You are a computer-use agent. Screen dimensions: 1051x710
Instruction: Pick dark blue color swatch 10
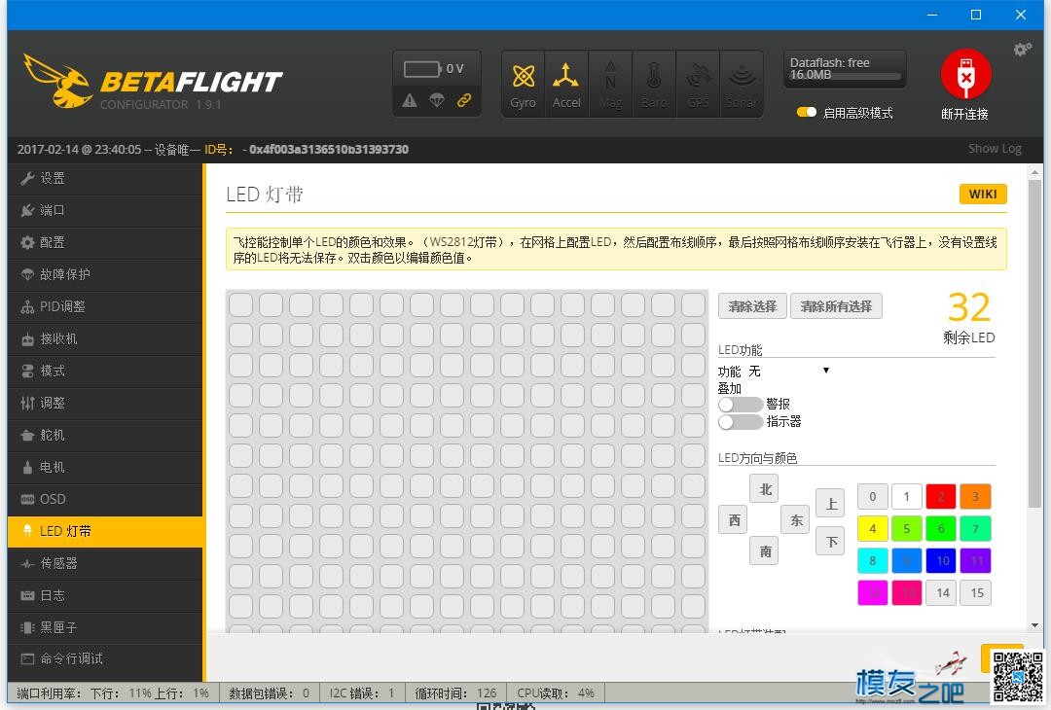pyautogui.click(x=940, y=561)
